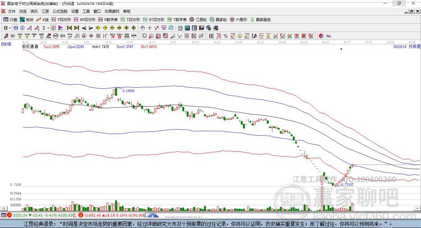Click the red-blue yin-yang icon
Viewport: 421px width, 228px height.
click(321, 36)
